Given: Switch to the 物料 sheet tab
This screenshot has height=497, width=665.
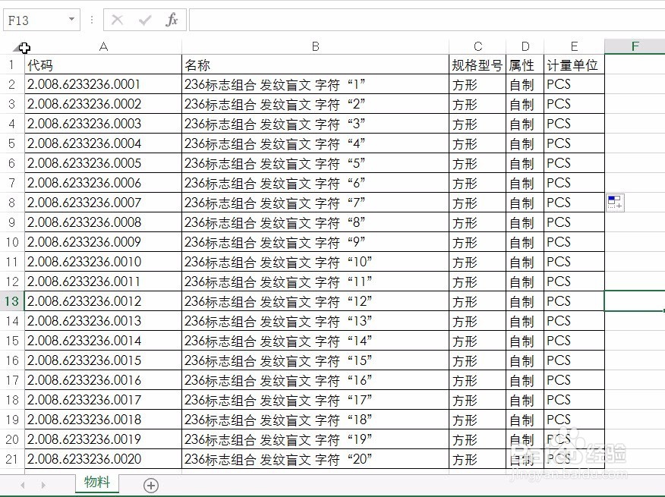Looking at the screenshot, I should tap(96, 482).
